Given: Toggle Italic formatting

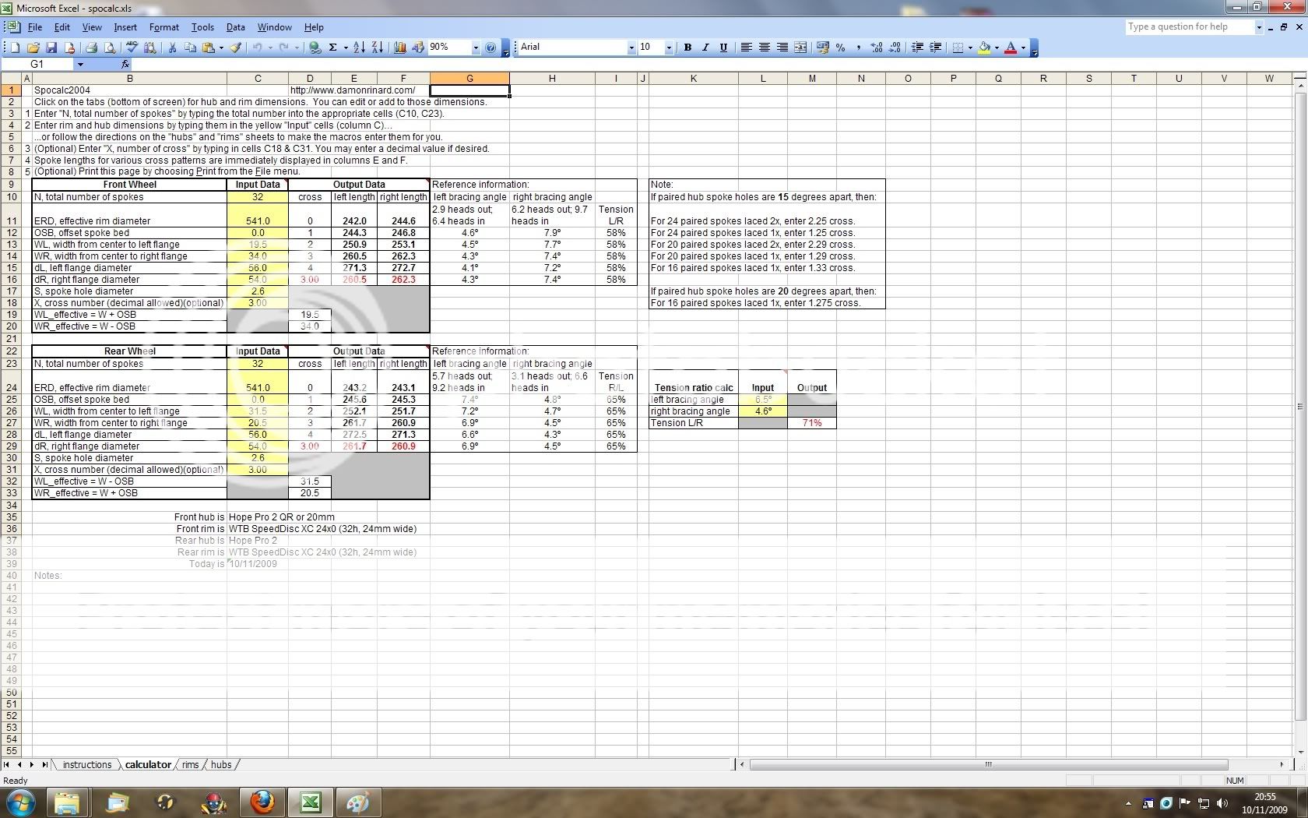Looking at the screenshot, I should coord(705,48).
